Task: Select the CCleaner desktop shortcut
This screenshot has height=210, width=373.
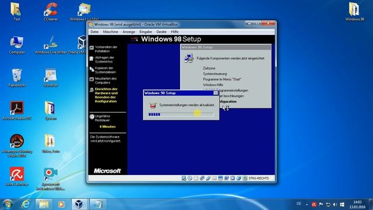Action: 51,12
